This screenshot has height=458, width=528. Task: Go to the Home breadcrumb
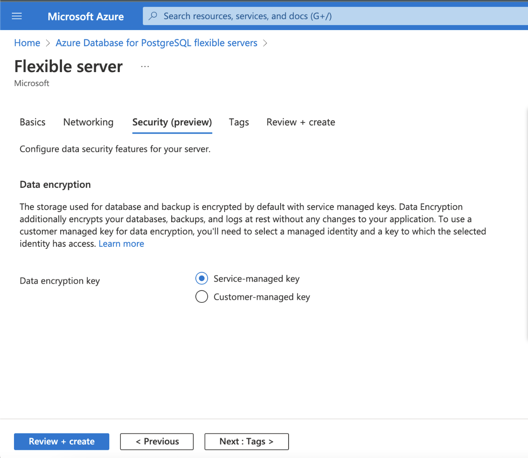pyautogui.click(x=27, y=43)
